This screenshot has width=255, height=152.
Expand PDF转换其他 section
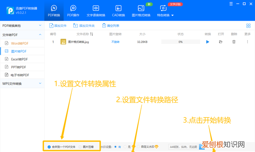22,26
